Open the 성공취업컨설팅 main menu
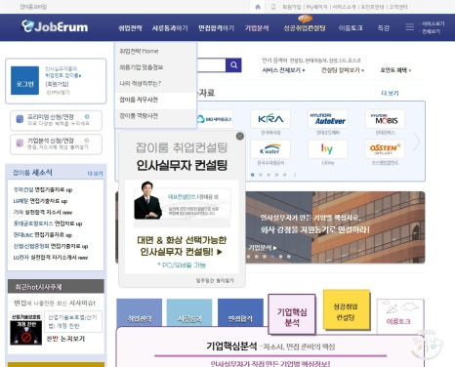The width and height of the screenshot is (455, 367). pos(305,28)
